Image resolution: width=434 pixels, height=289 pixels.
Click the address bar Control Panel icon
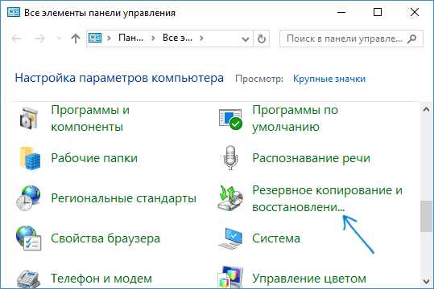click(x=95, y=38)
